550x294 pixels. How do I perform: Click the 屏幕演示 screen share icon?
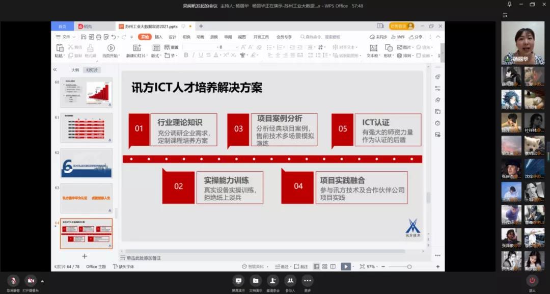pos(238,281)
